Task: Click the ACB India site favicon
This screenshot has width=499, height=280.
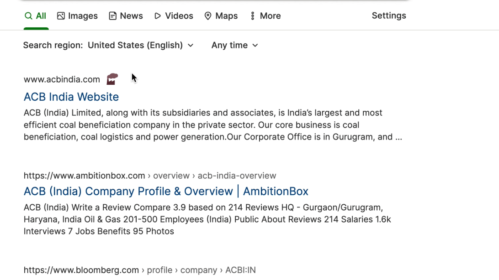Action: click(112, 79)
